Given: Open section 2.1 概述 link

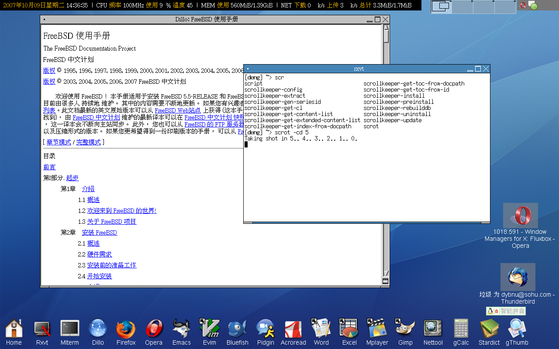Looking at the screenshot, I should [x=93, y=243].
